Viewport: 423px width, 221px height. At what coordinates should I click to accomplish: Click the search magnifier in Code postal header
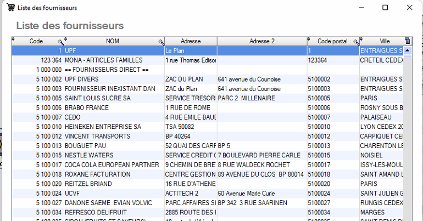(x=356, y=42)
